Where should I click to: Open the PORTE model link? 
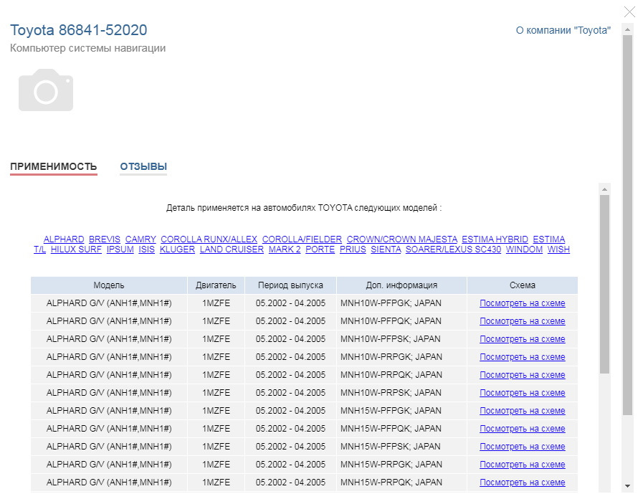[320, 249]
